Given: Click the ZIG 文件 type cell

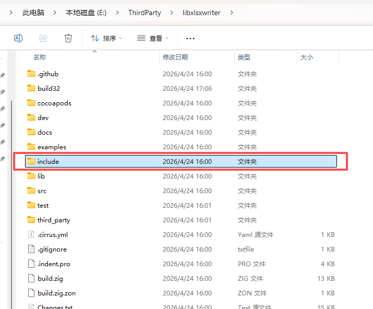Looking at the screenshot, I should click(x=250, y=278).
